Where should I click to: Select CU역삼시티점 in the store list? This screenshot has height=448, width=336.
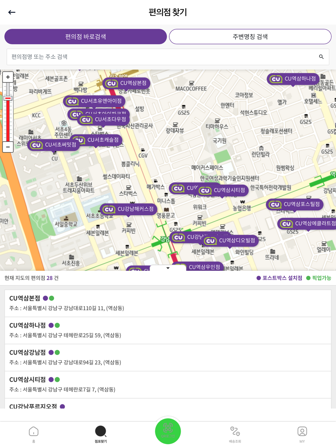(168, 385)
